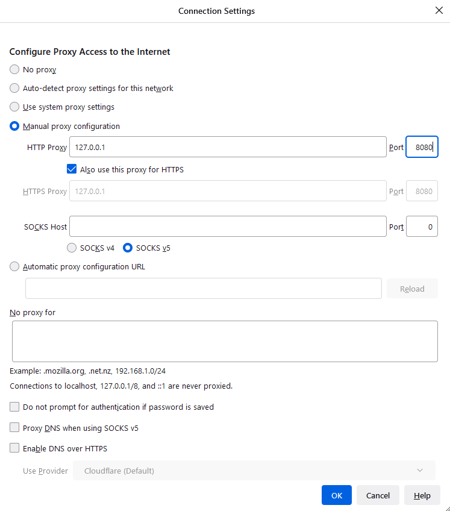Select SOCKS v4 radio button
The image size is (450, 511).
(72, 248)
